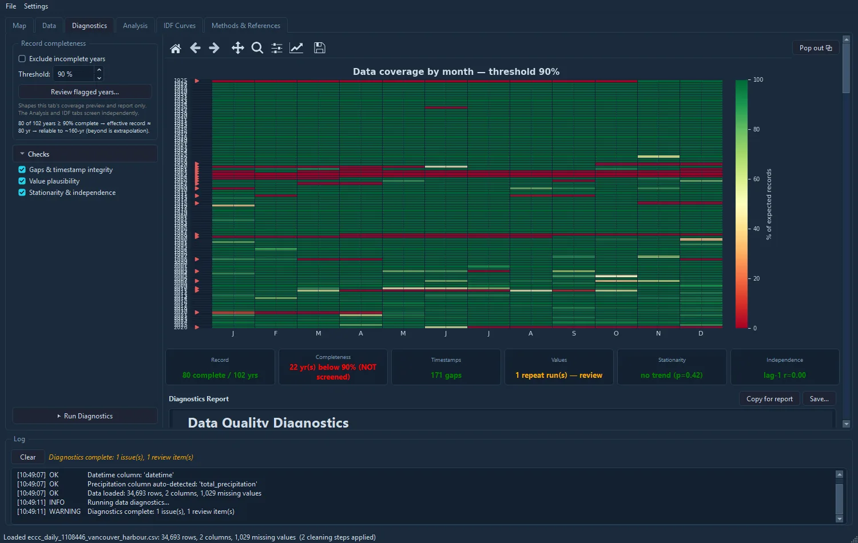Pop out the coverage plot
The width and height of the screenshot is (858, 543).
(x=816, y=48)
